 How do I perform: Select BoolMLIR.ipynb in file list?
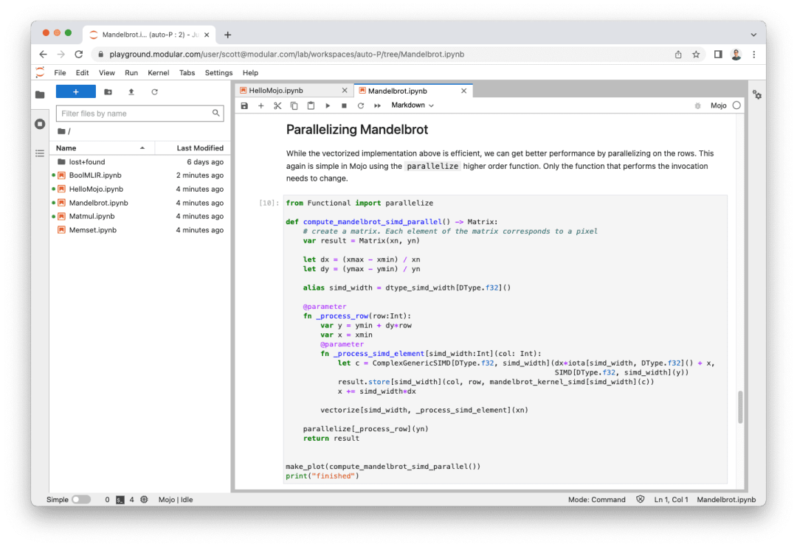tap(139, 175)
